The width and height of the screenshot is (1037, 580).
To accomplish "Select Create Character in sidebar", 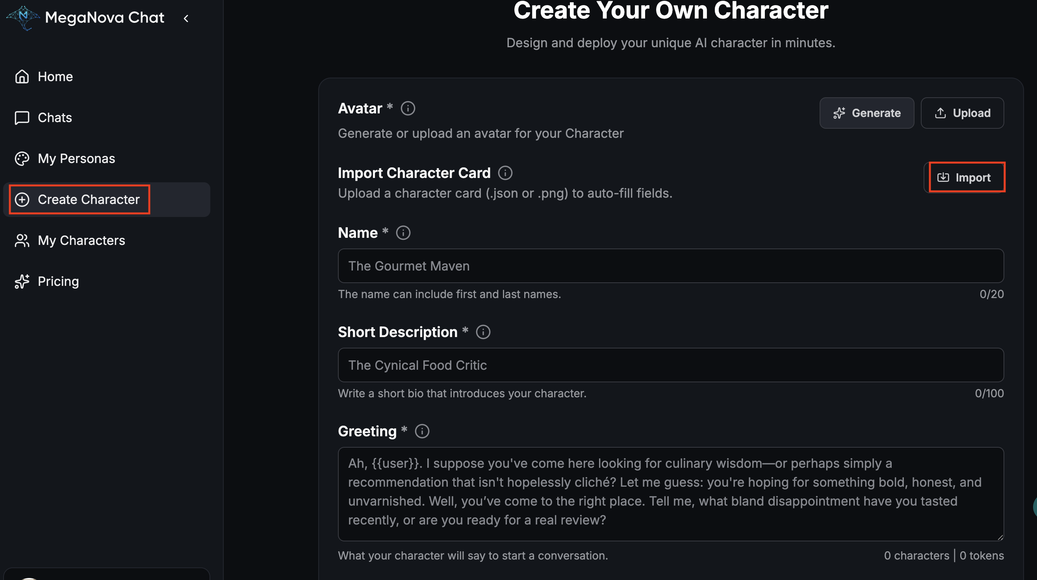I will pos(88,200).
